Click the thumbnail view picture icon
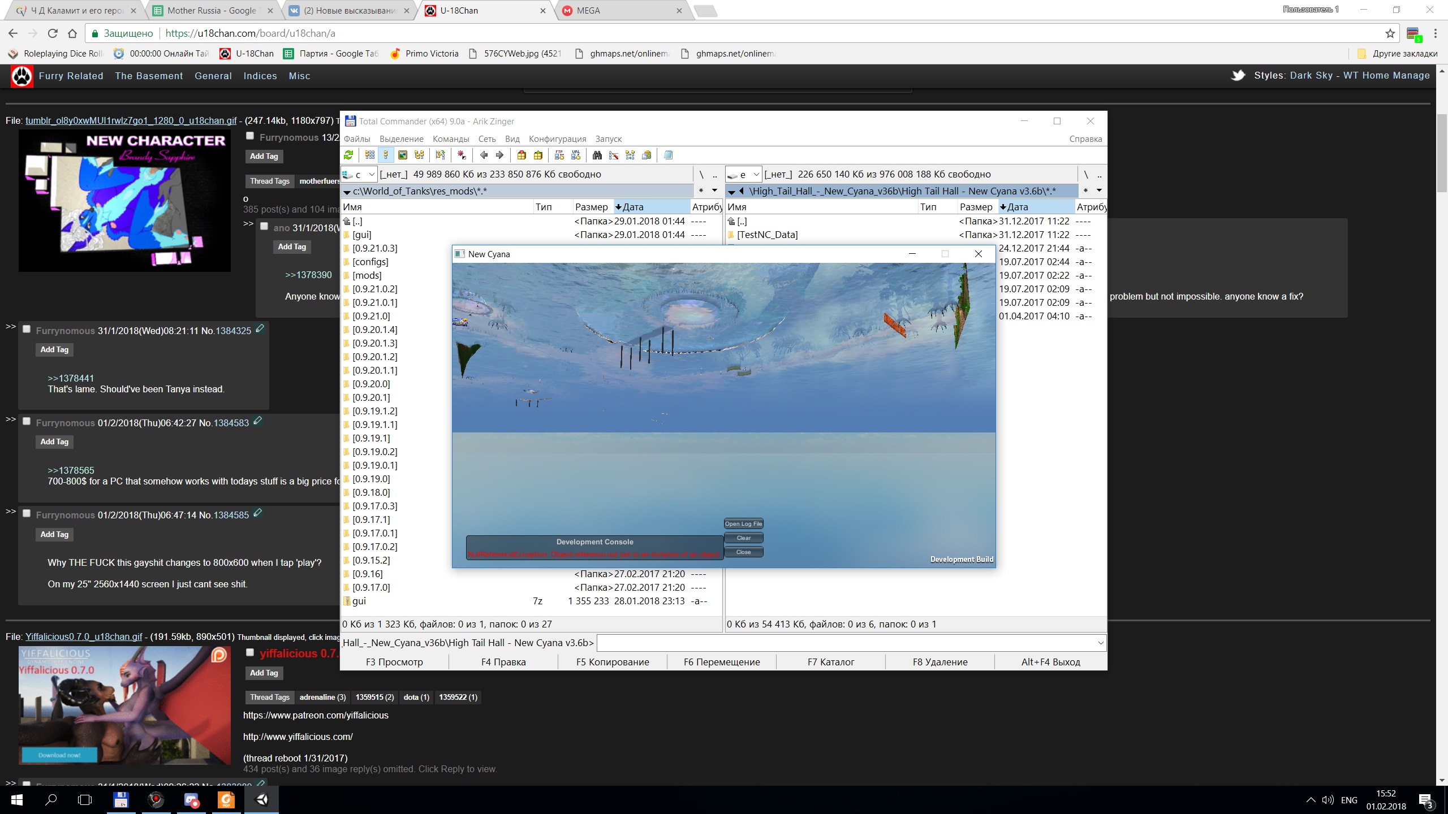The height and width of the screenshot is (814, 1448). point(403,155)
